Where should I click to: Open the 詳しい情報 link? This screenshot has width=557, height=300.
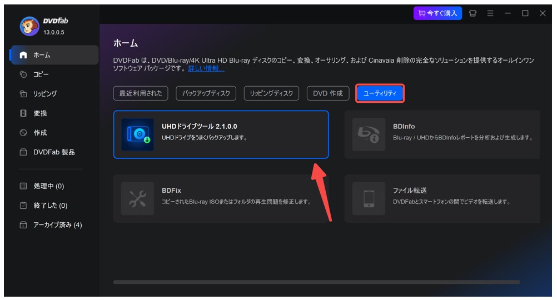[x=206, y=68]
